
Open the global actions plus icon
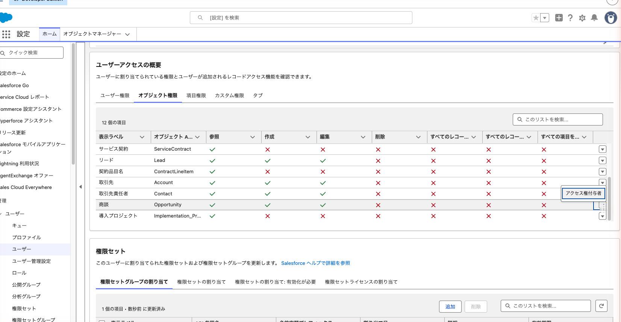(x=559, y=18)
